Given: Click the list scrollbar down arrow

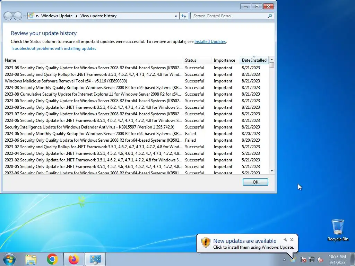Looking at the screenshot, I should 272,171.
